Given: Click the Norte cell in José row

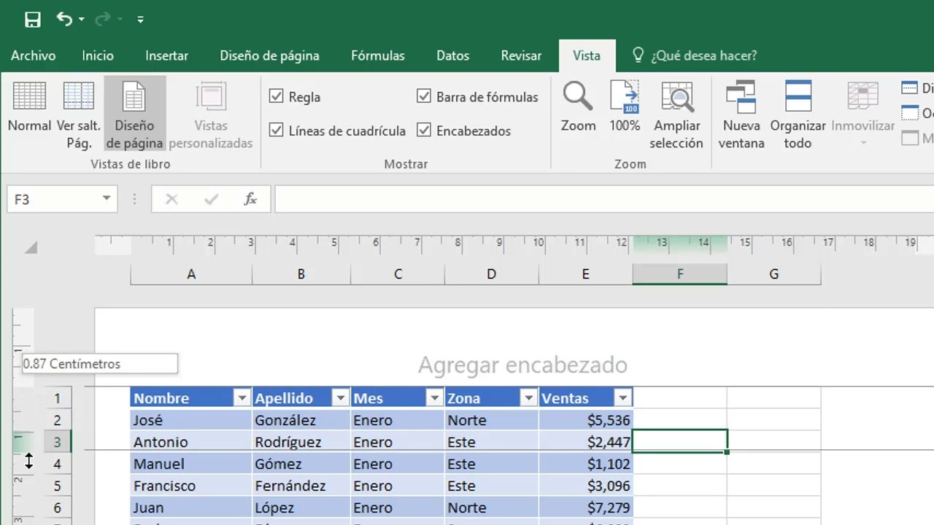Looking at the screenshot, I should (x=491, y=420).
